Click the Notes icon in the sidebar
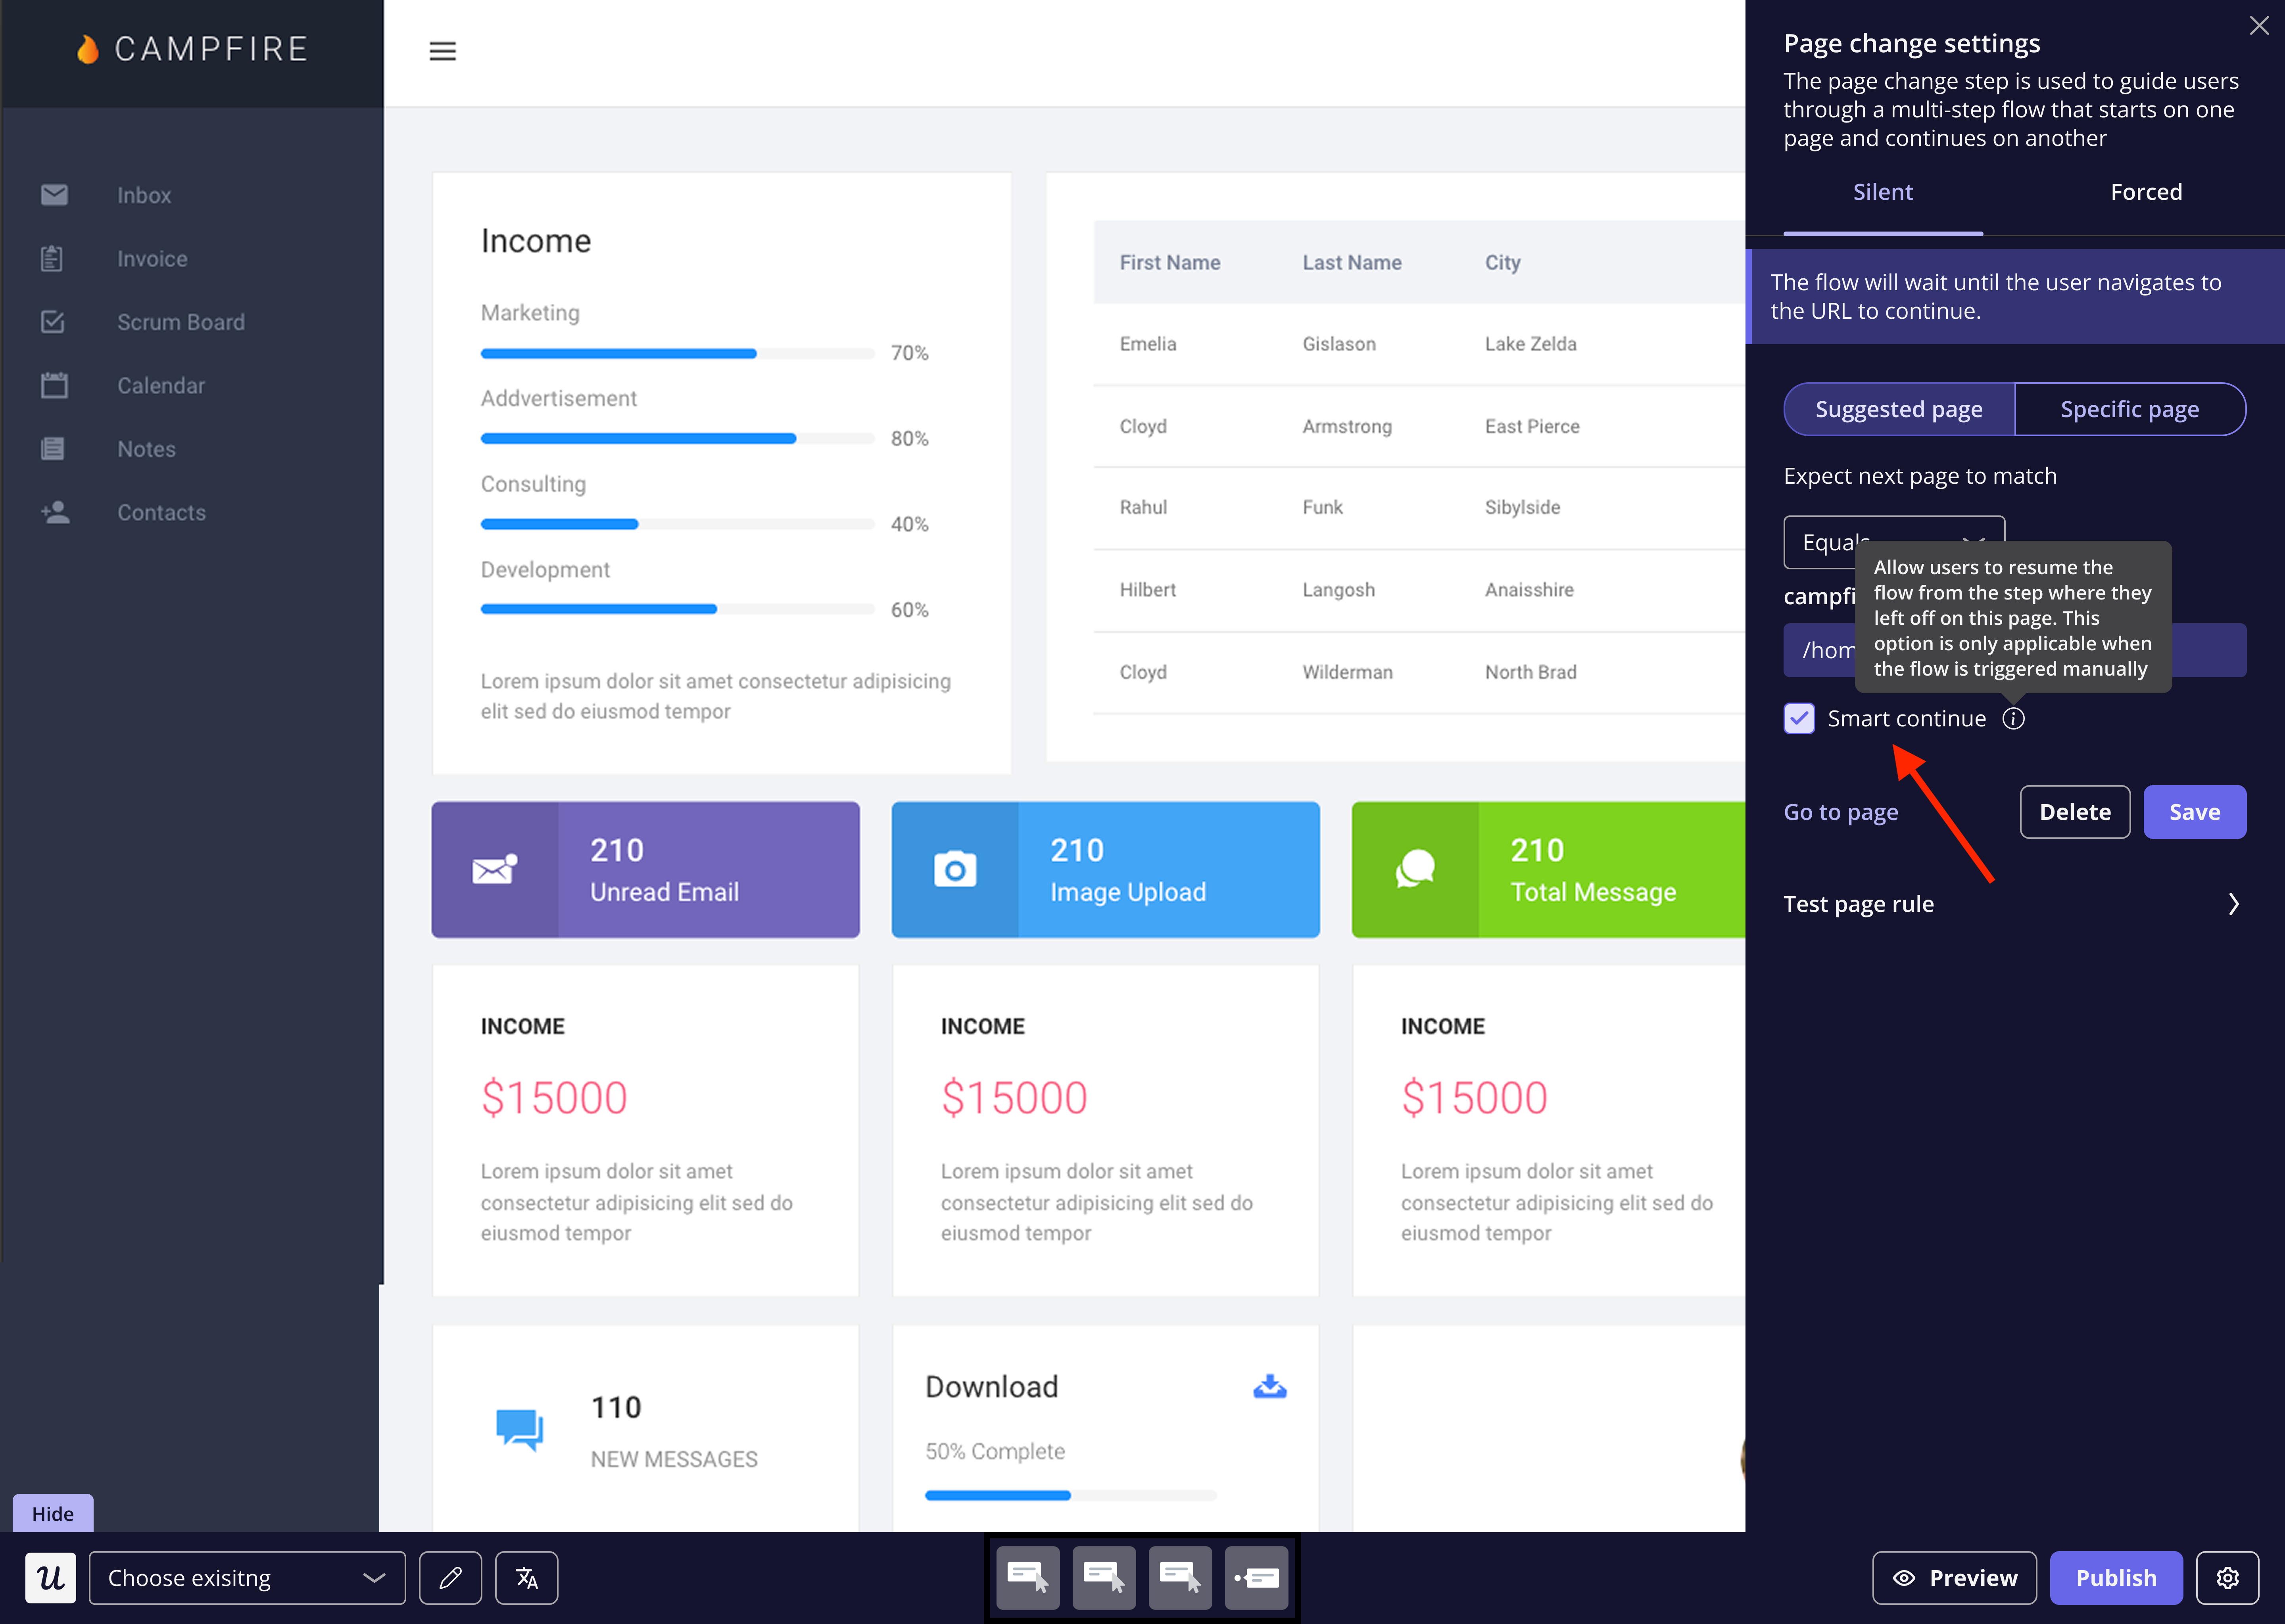The width and height of the screenshot is (2285, 1624). click(x=53, y=448)
